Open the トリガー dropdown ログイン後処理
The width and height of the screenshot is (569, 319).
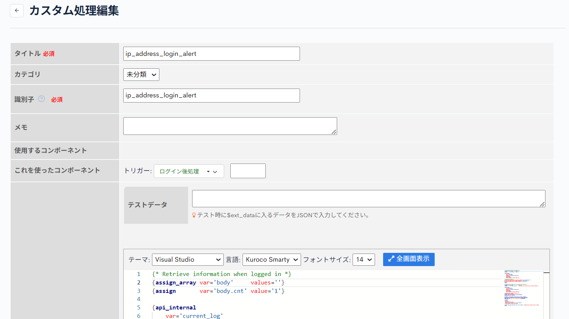point(189,171)
